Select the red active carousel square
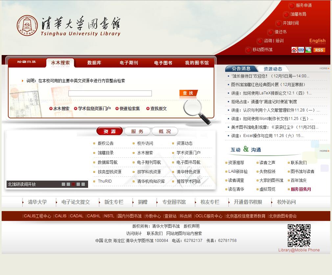Image resolution: width=332 pixels, height=275 pixels. (73, 184)
